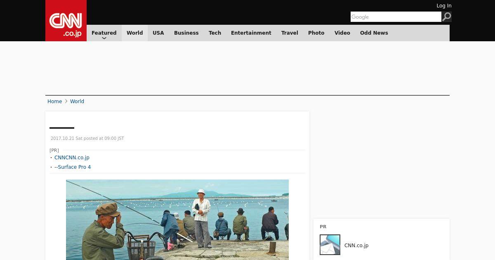Open the Photo section
Image resolution: width=495 pixels, height=260 pixels.
[x=316, y=33]
